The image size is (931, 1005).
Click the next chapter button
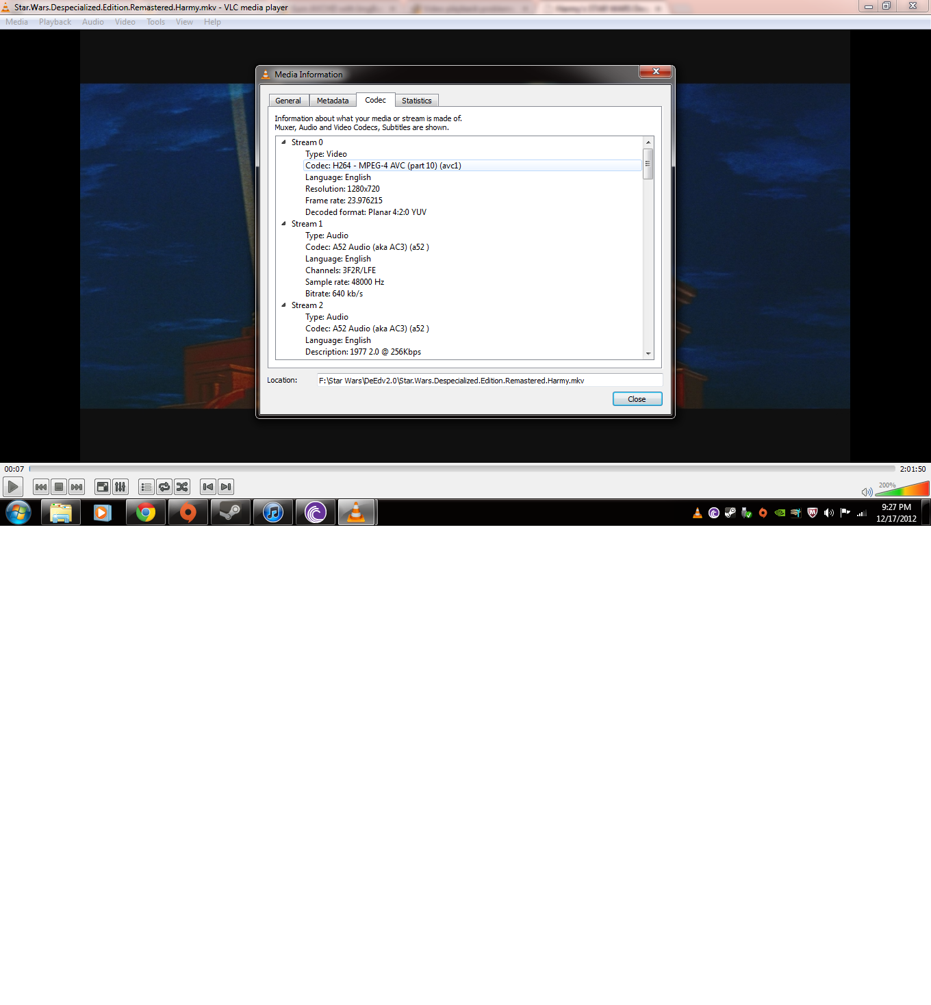226,487
